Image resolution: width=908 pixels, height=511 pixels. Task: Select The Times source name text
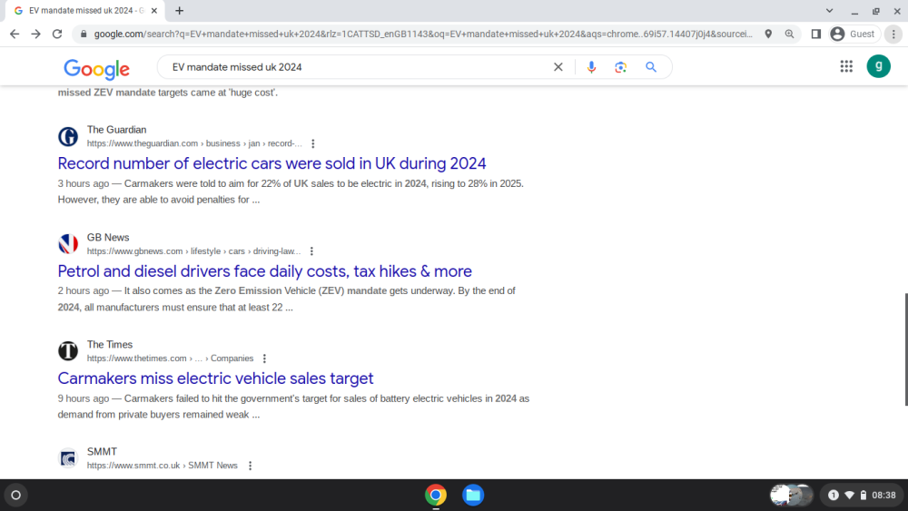pos(110,344)
